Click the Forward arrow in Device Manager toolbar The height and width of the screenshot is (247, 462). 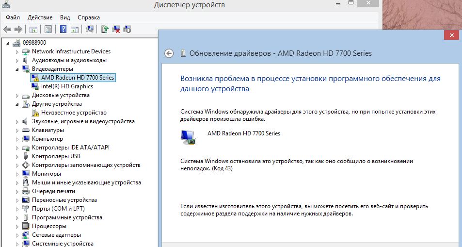click(x=18, y=29)
